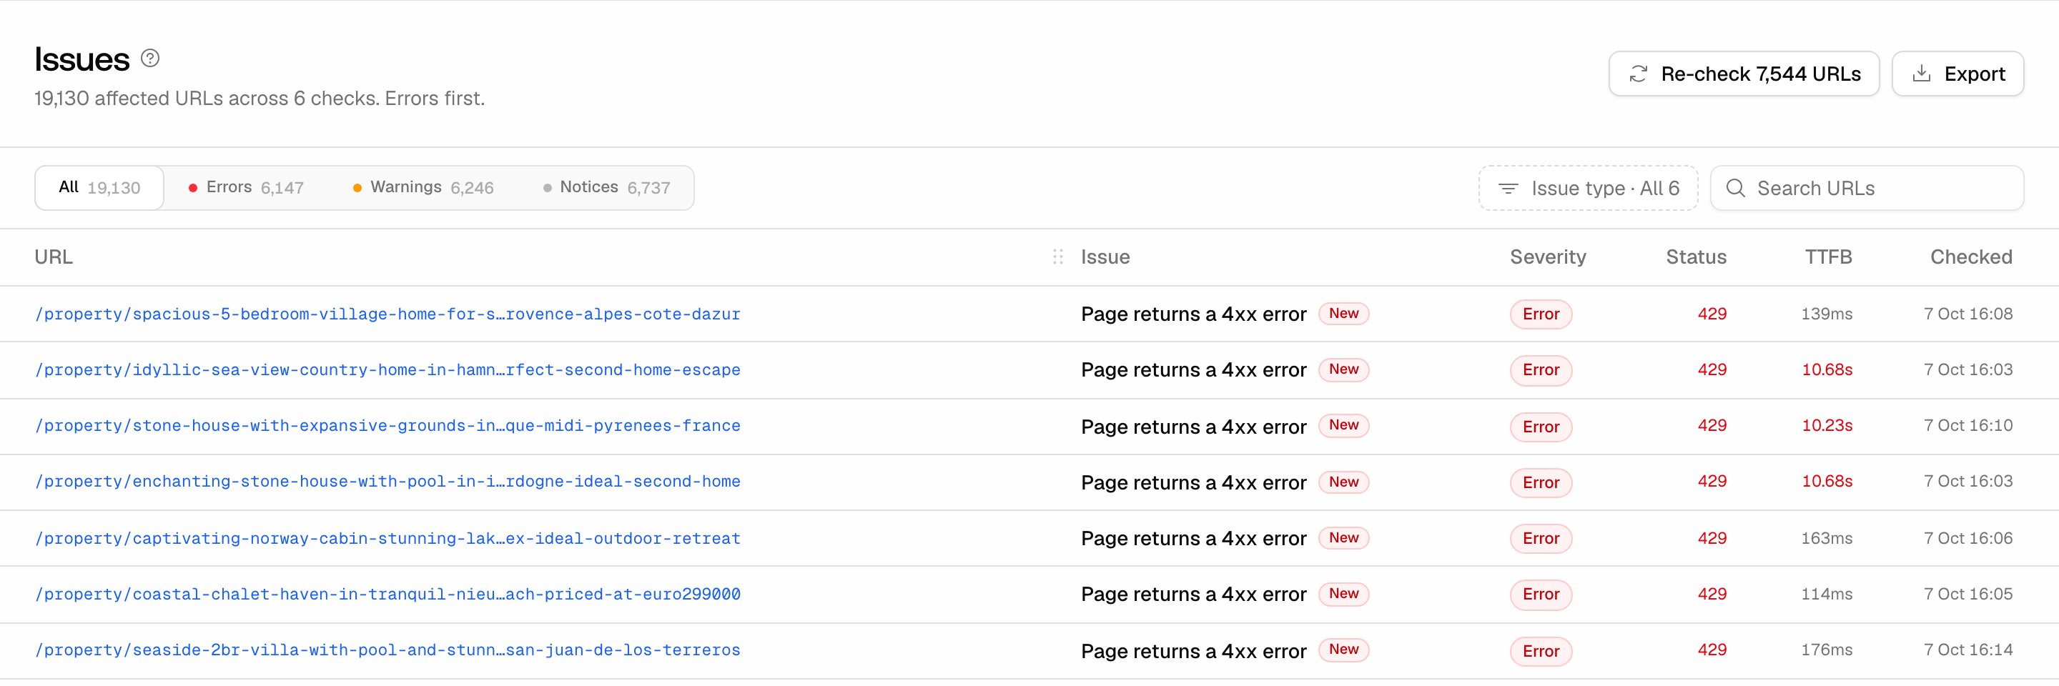This screenshot has width=2059, height=686.
Task: Open the idyllic-sea-view-country-home property URL
Action: tap(387, 371)
